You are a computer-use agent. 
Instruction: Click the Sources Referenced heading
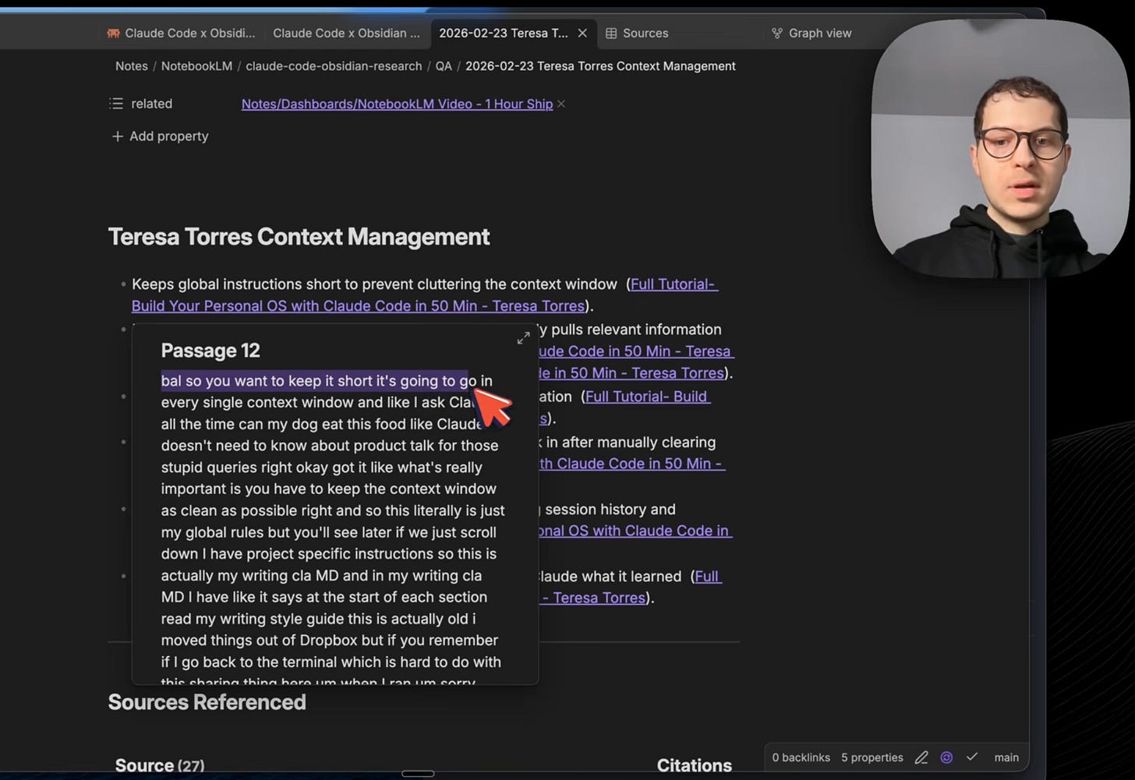(x=207, y=702)
